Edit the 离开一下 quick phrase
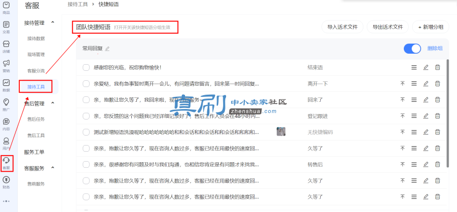The height and width of the screenshot is (212, 457). (426, 84)
